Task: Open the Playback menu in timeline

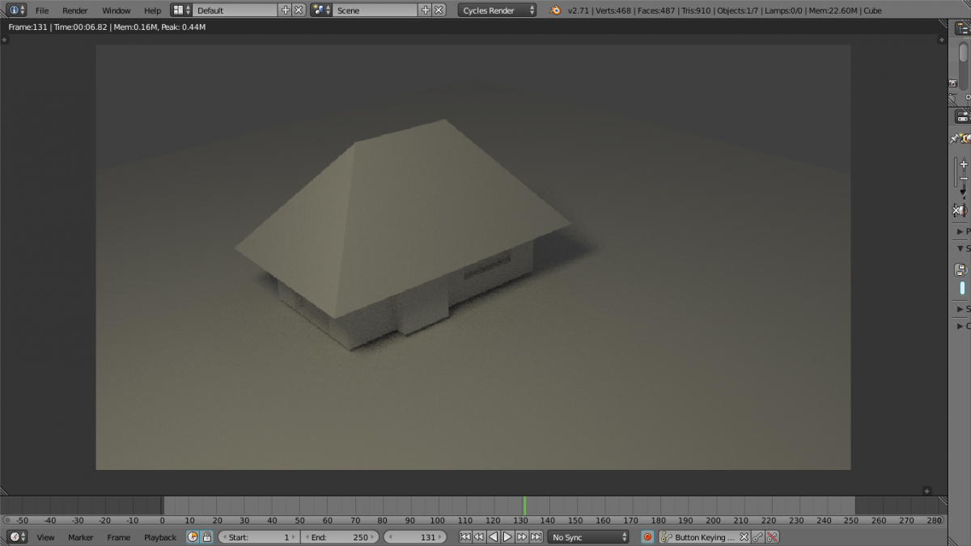Action: point(159,537)
